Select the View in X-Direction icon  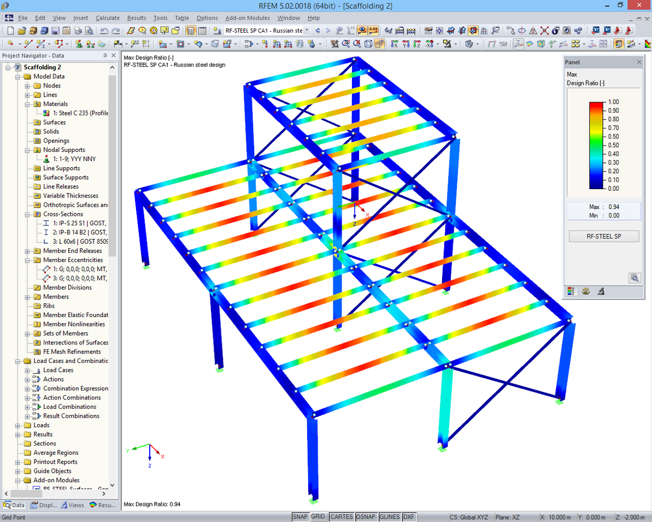tap(395, 44)
